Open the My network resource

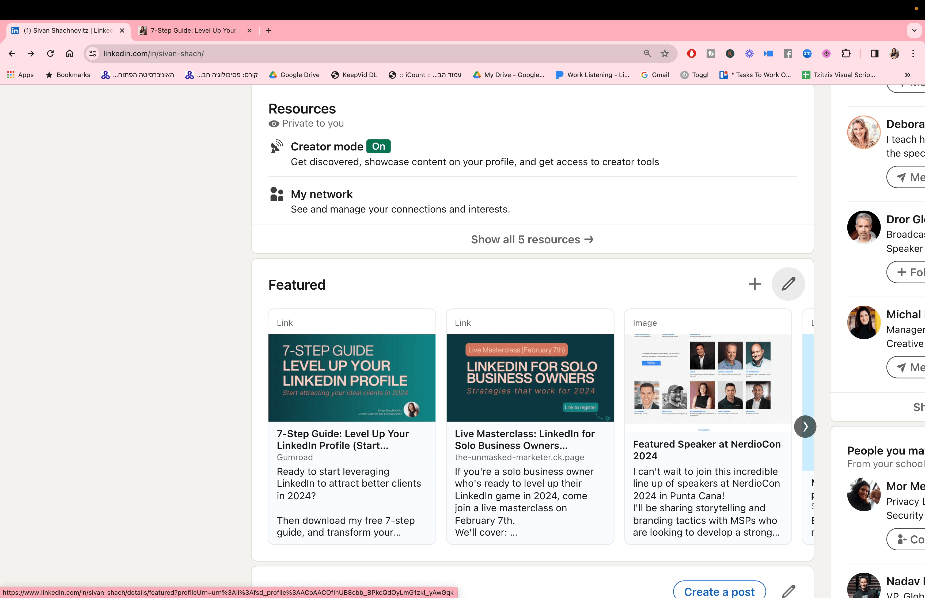tap(532, 201)
